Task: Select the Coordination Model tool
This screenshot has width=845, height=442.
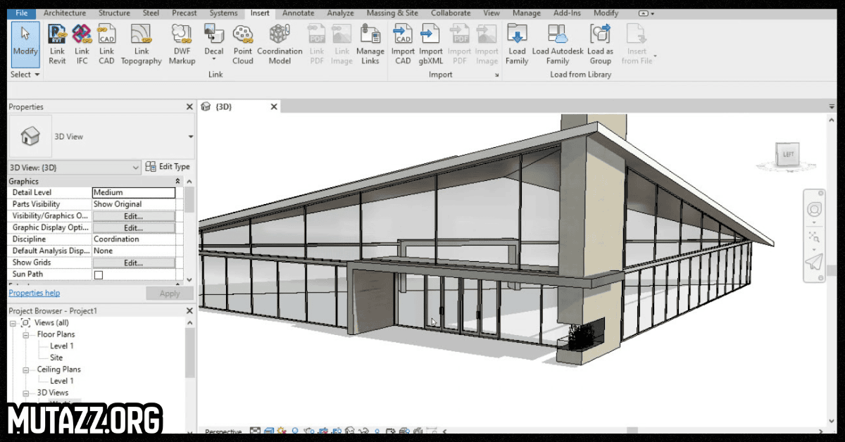Action: coord(280,34)
